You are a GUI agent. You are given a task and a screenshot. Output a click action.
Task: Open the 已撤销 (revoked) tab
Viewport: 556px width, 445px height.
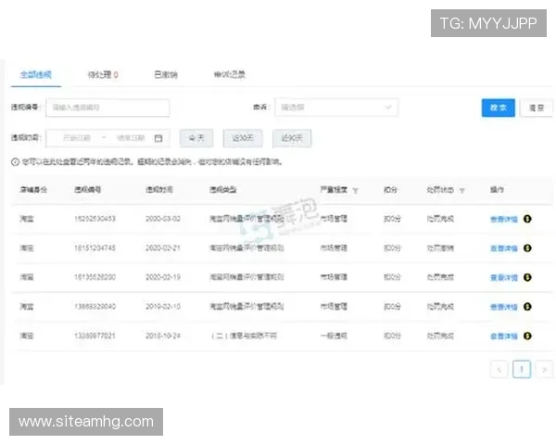click(x=166, y=74)
